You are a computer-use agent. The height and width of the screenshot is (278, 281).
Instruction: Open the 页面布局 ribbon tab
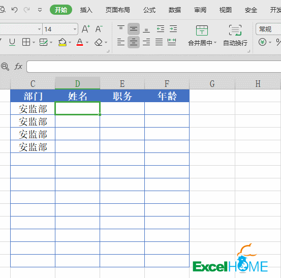pos(117,10)
